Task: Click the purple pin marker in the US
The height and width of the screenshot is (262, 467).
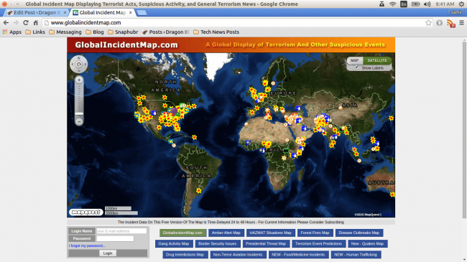Action: point(175,111)
